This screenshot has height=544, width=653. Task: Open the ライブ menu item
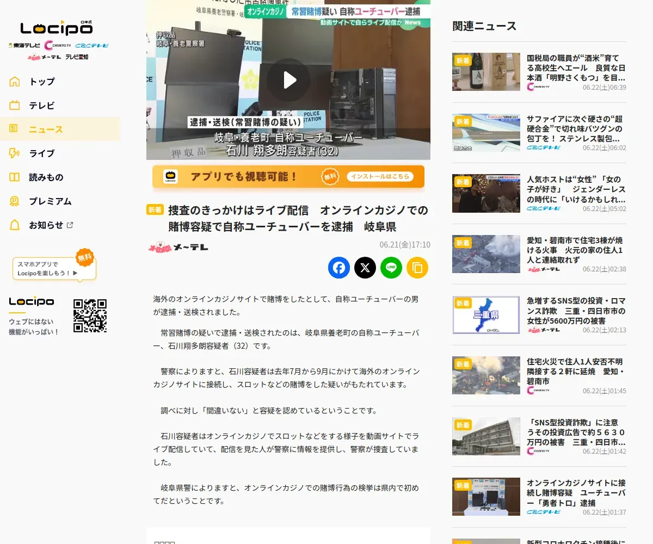click(60, 153)
